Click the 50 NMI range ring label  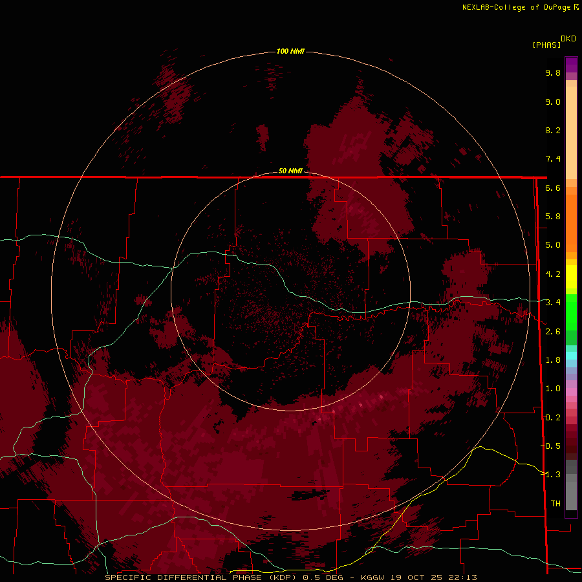point(290,171)
